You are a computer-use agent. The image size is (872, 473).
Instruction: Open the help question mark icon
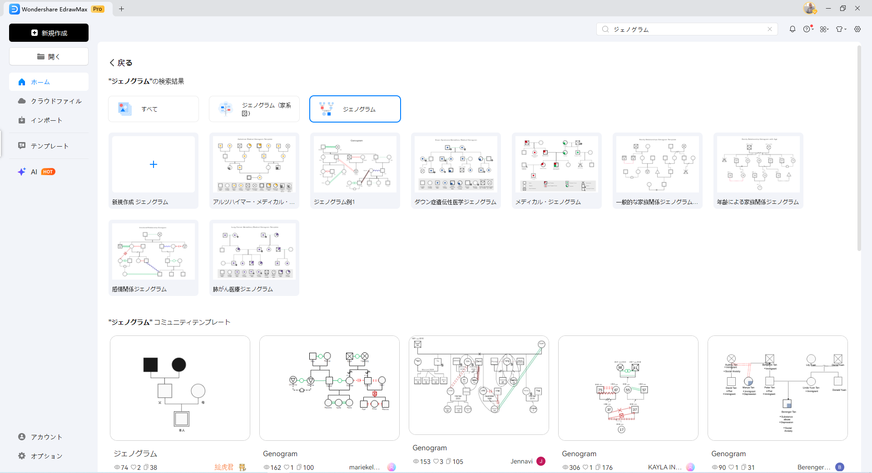coord(807,29)
